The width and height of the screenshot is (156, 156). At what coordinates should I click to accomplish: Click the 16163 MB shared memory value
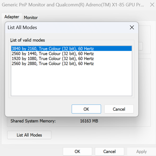click(89, 121)
